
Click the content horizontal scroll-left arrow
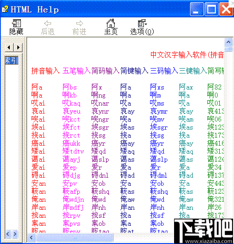click(32, 238)
